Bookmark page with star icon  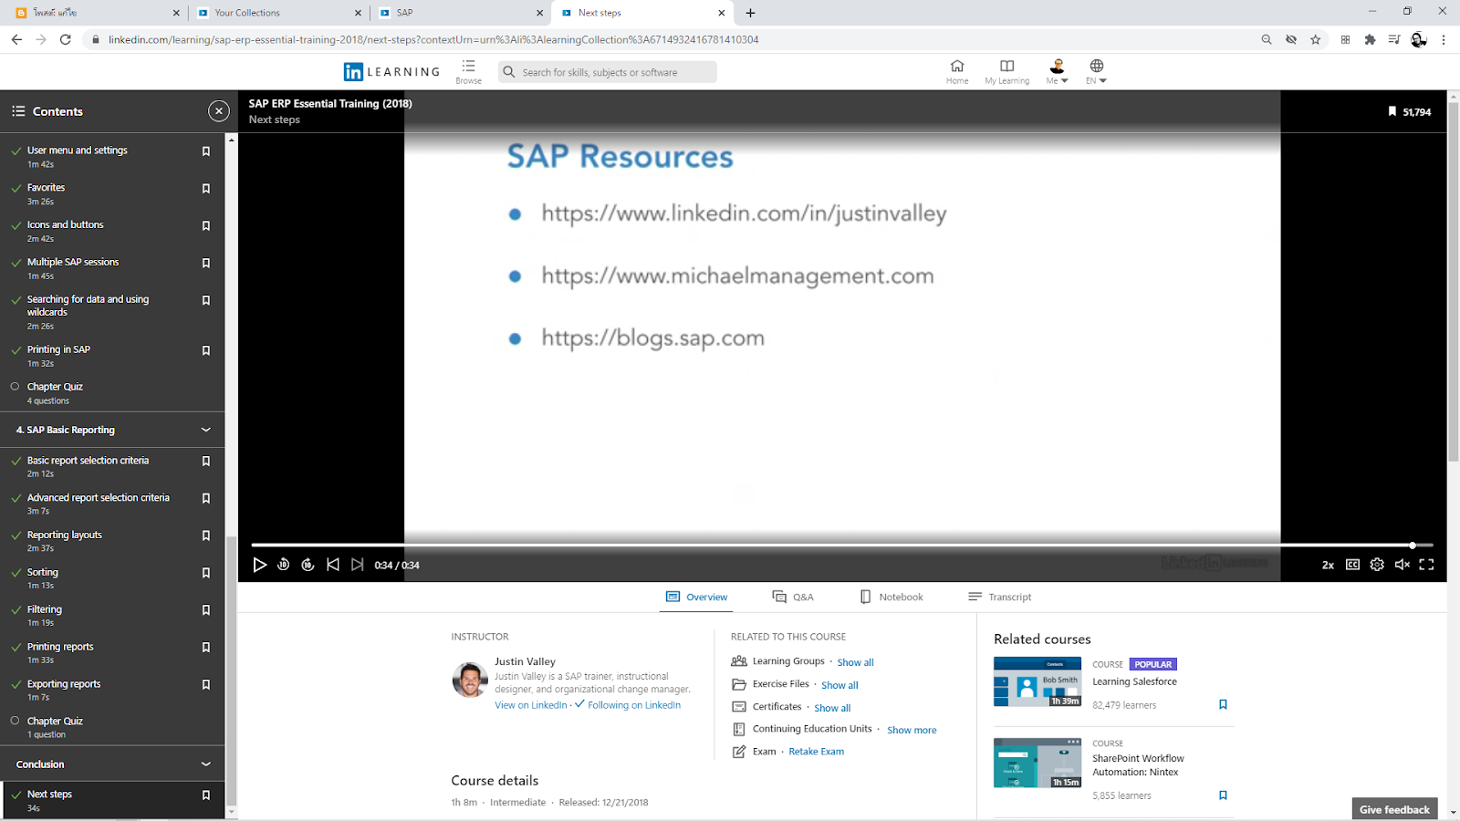coord(1315,39)
